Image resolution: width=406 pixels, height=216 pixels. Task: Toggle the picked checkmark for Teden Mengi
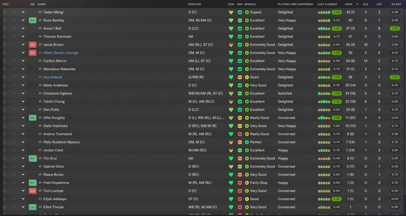[5, 12]
